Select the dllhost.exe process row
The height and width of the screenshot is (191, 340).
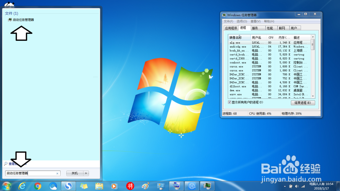(x=269, y=86)
